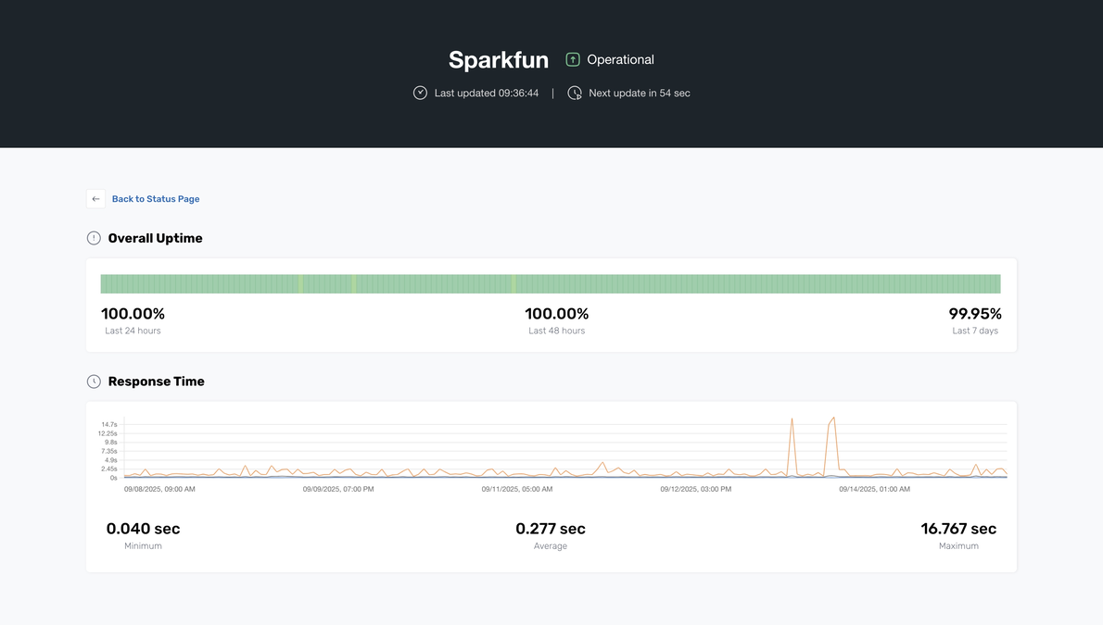Viewport: 1103px width, 625px height.
Task: Select the 0.040 sec Minimum value
Action: pos(142,528)
